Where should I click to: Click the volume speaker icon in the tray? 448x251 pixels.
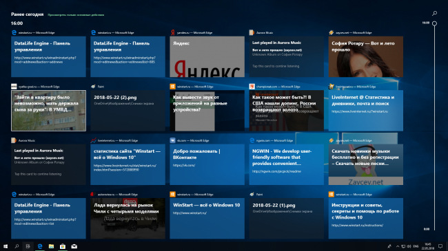coord(409,246)
